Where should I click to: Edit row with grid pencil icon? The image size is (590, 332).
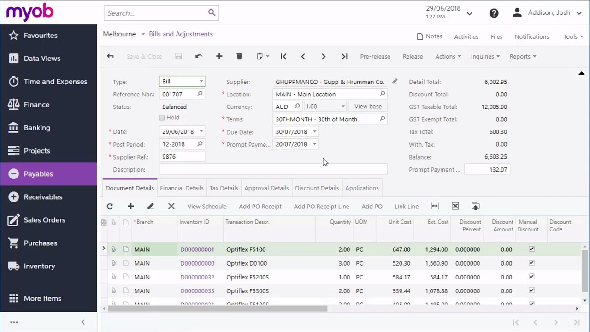pos(151,206)
